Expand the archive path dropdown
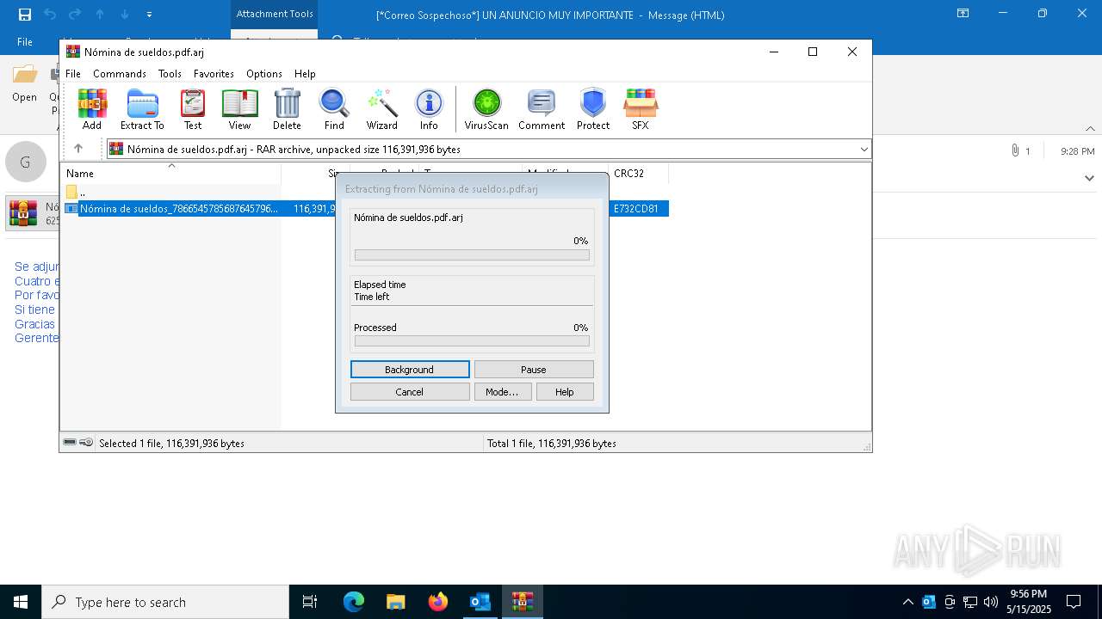 [x=864, y=150]
